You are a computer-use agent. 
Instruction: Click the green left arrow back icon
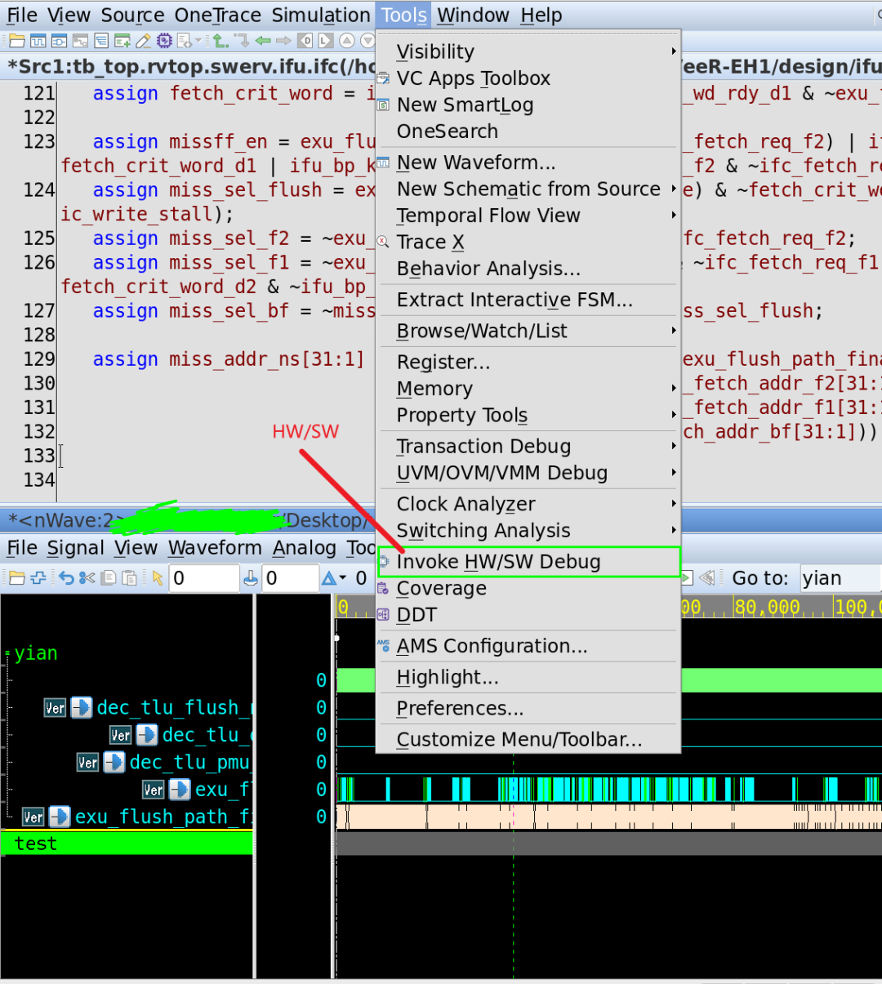coord(263,40)
